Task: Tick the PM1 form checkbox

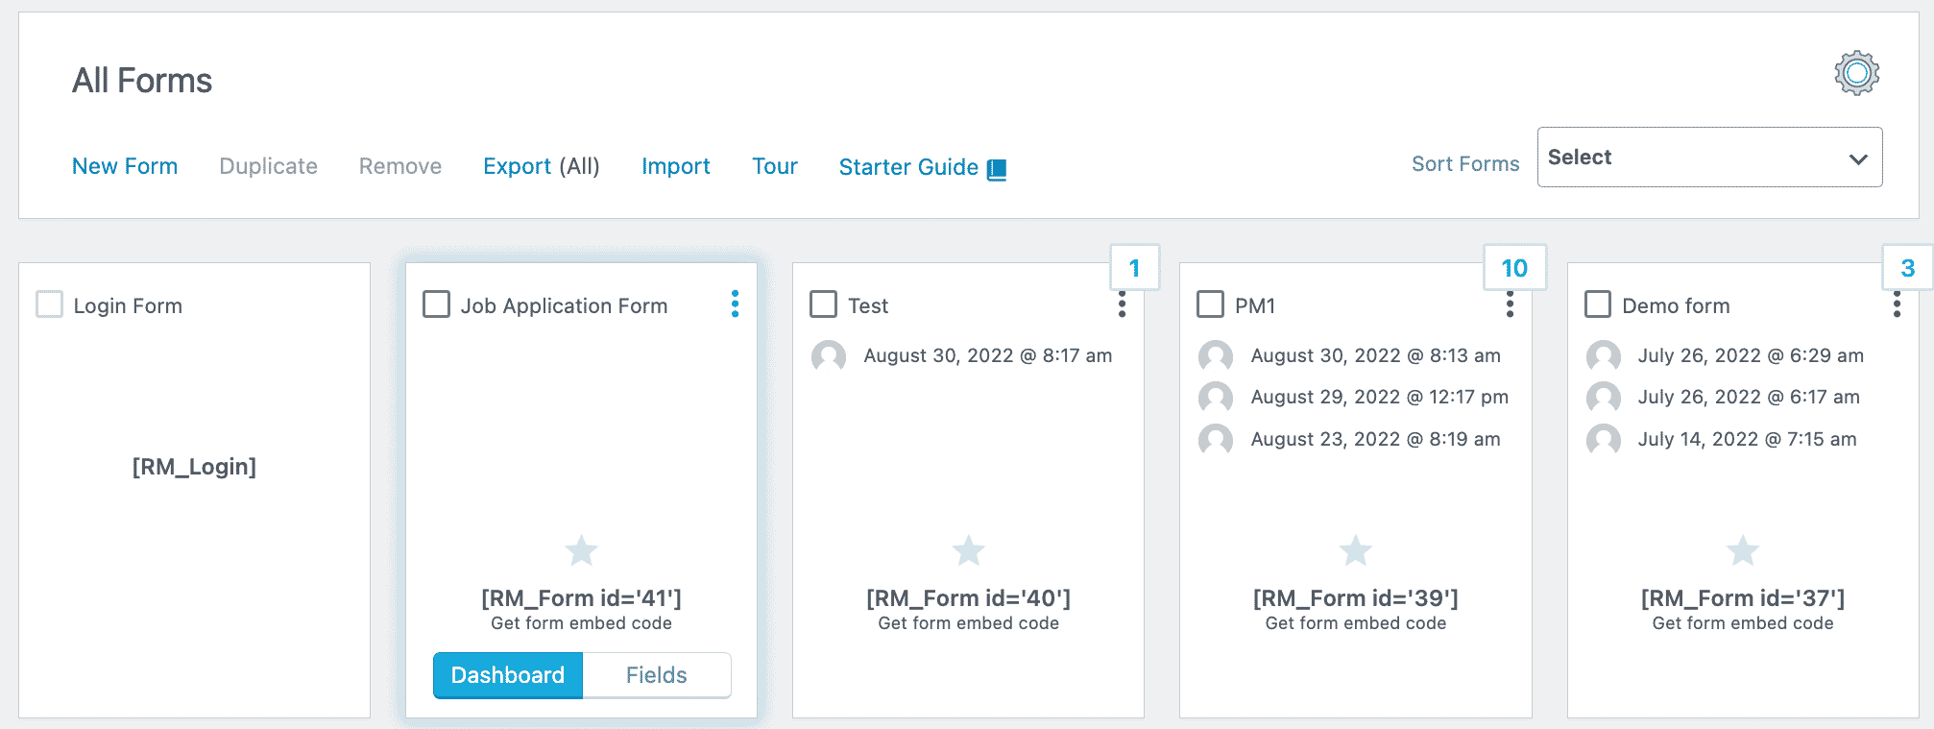Action: [x=1210, y=304]
